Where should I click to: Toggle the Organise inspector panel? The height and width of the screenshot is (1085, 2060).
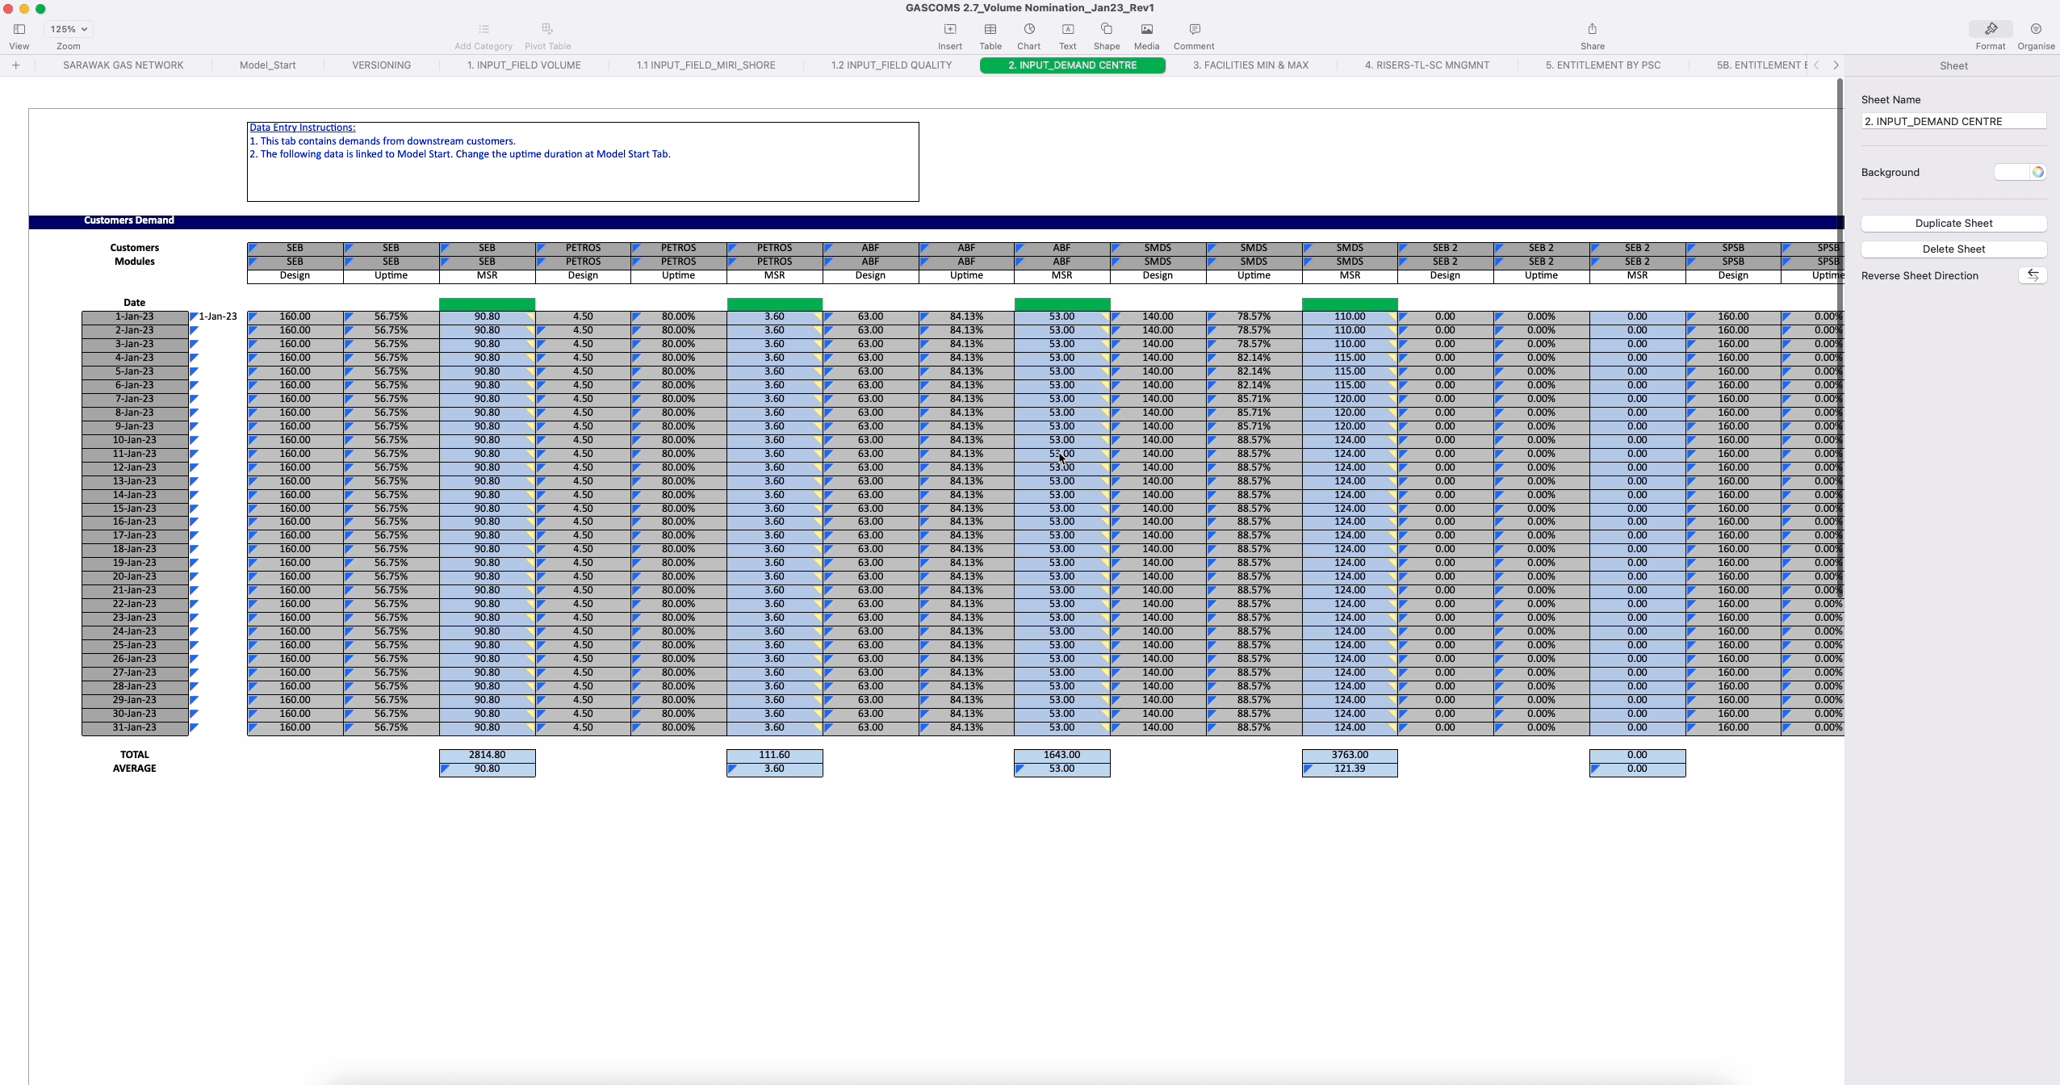2036,29
